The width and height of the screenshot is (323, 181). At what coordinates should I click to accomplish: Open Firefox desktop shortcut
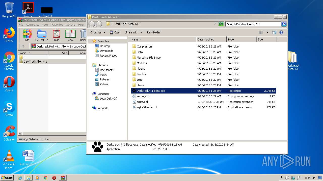(9, 35)
